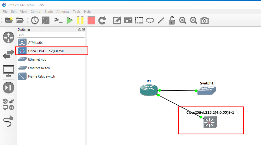Open the File menu
Screen dimensions: 261x145
click(x=5, y=12)
